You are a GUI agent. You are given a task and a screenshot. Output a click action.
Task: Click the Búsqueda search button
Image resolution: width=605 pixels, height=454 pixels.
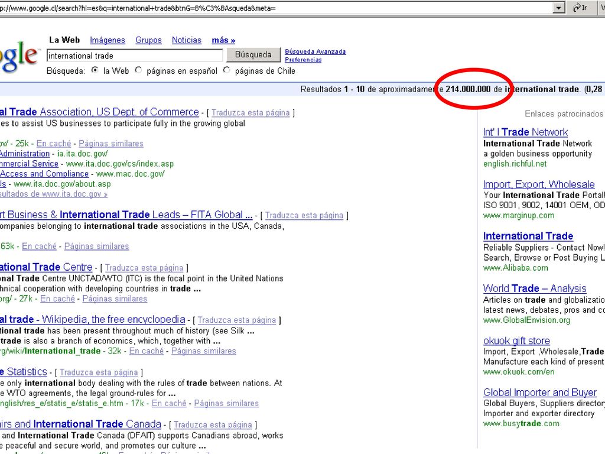click(x=253, y=55)
